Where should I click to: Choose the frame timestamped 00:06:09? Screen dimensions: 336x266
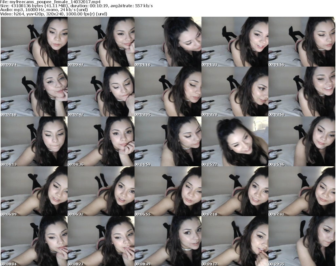click(34, 191)
